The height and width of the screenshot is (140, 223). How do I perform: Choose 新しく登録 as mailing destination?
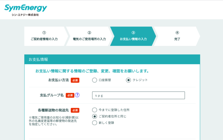(x=94, y=123)
